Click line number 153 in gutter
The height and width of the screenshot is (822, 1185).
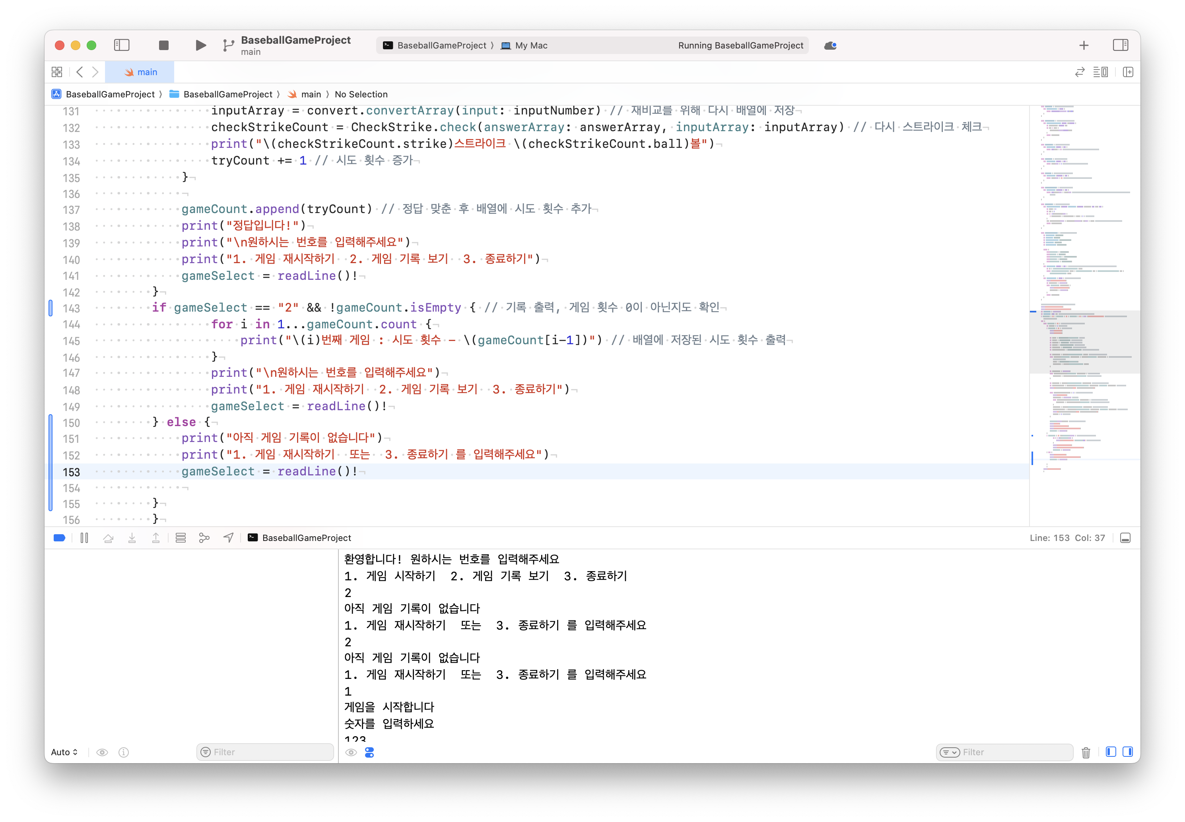(x=71, y=472)
